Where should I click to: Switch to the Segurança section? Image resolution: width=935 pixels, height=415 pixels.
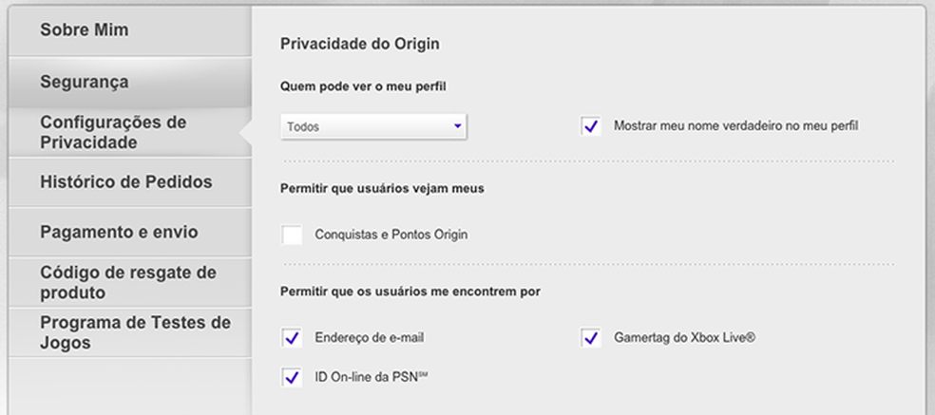(x=85, y=82)
